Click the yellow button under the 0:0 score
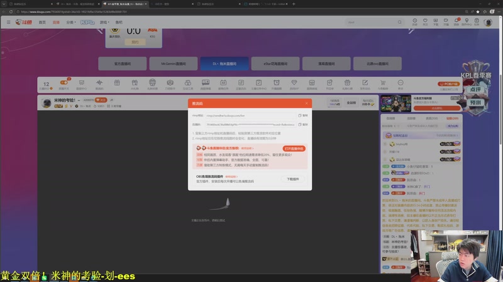 click(x=135, y=42)
